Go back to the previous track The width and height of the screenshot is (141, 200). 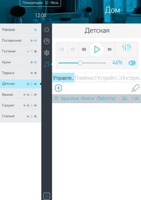pyautogui.click(x=84, y=49)
